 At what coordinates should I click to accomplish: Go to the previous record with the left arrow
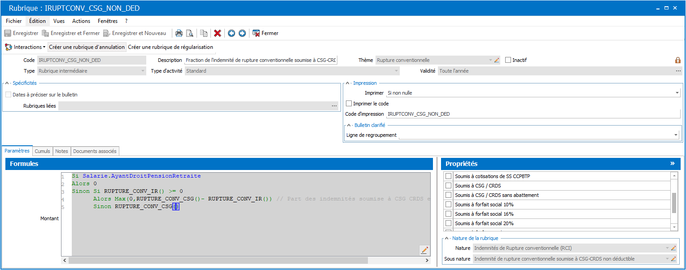point(232,33)
